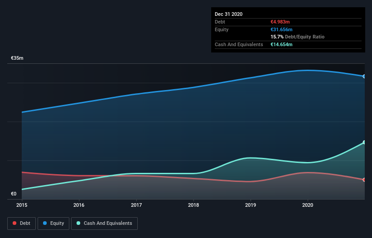
Task: Click the 2019 x-axis label
Action: point(251,205)
